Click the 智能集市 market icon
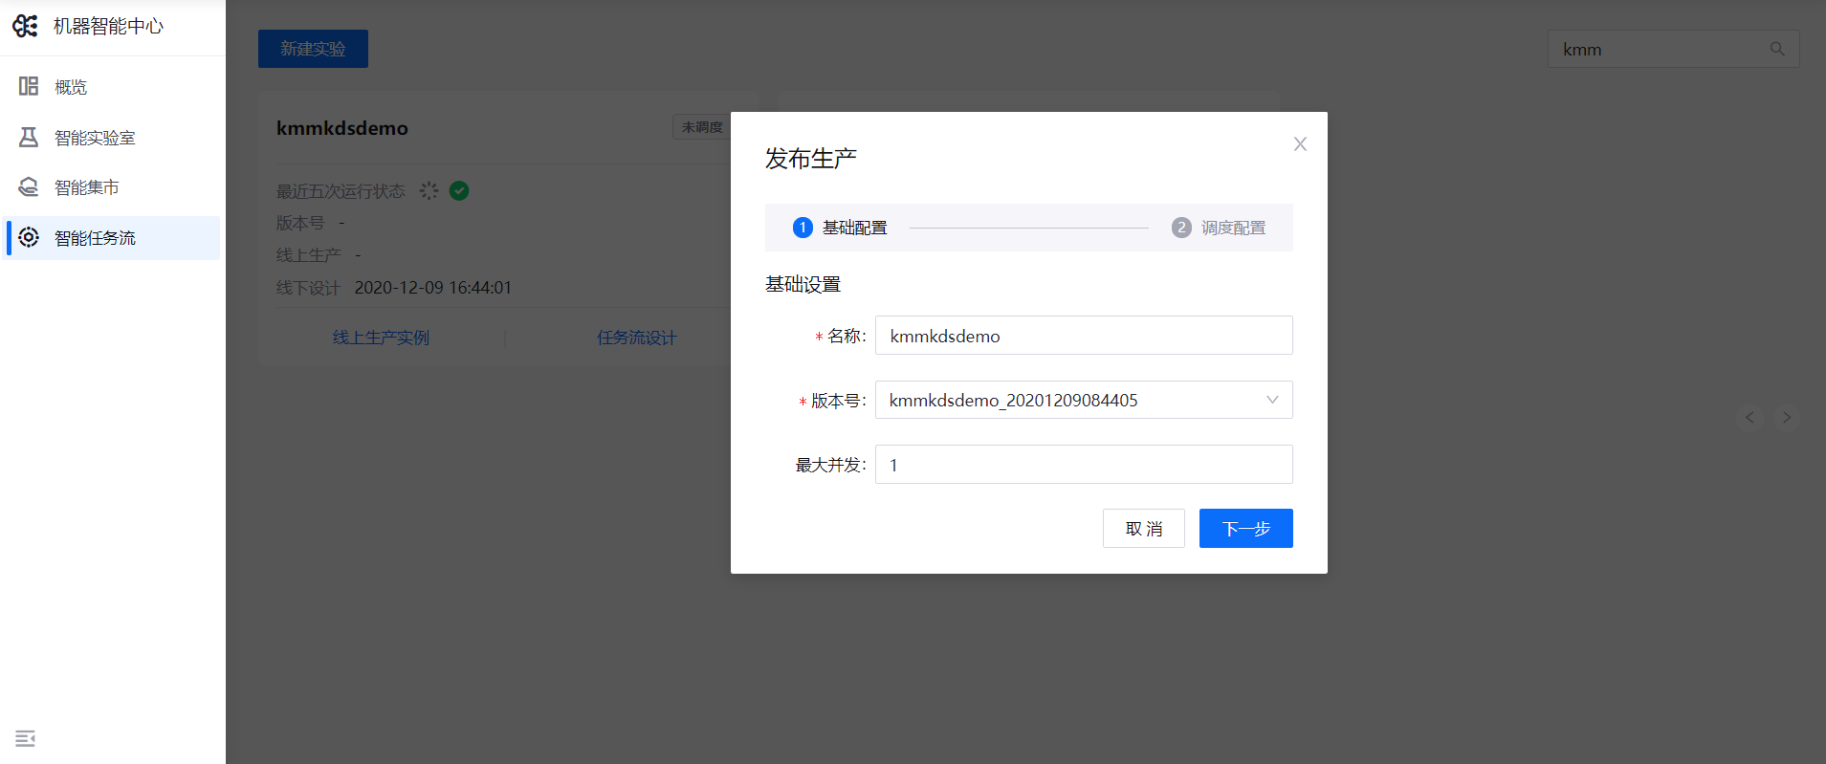This screenshot has width=1826, height=764. click(x=29, y=187)
